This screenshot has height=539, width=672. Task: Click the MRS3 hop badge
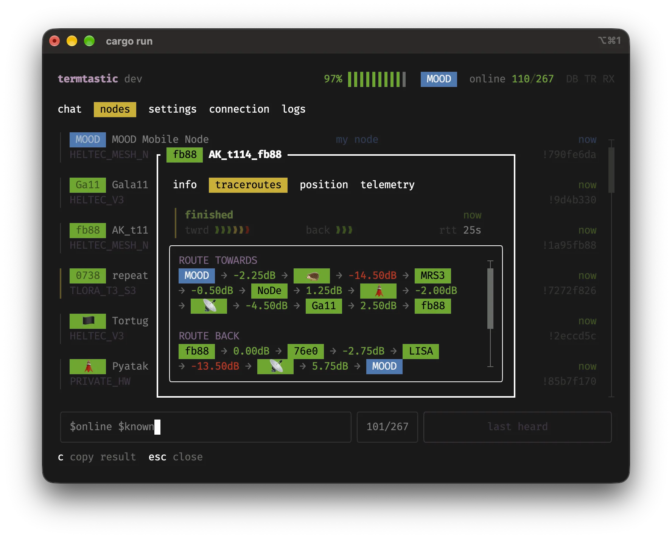pos(432,276)
